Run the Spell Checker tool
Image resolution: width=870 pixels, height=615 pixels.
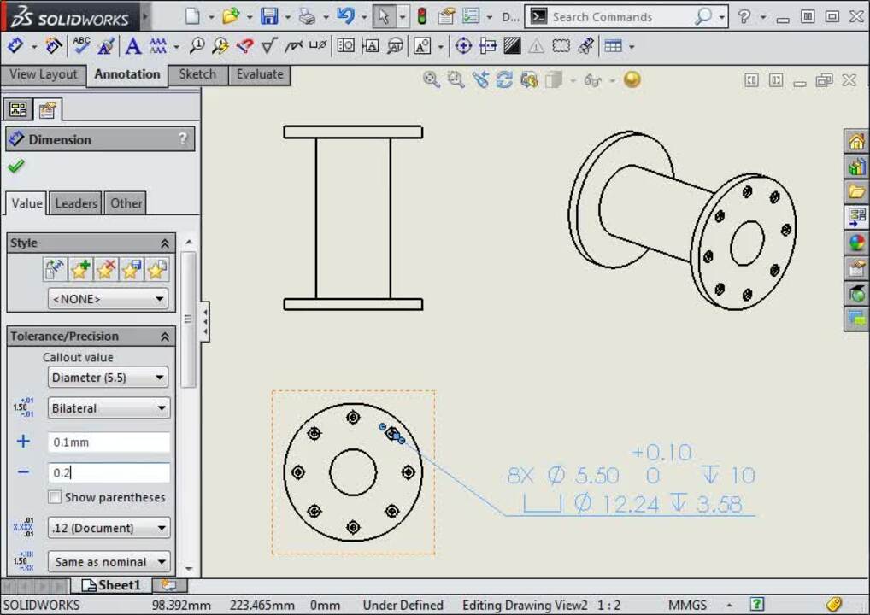click(81, 46)
